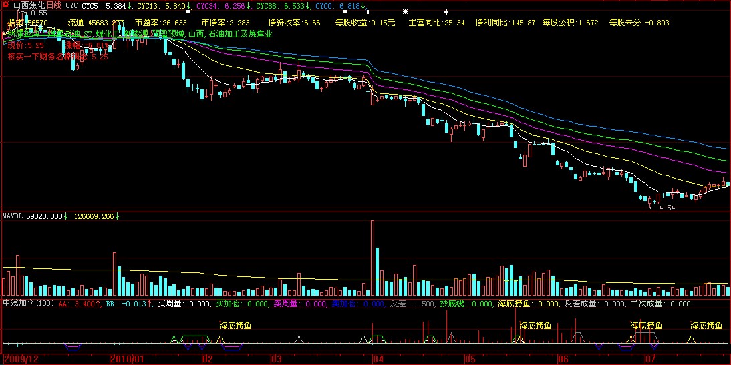Viewport: 731px width, 365px height.
Task: Click the star marker below the CYC0 label
Action: pyautogui.click(x=345, y=12)
